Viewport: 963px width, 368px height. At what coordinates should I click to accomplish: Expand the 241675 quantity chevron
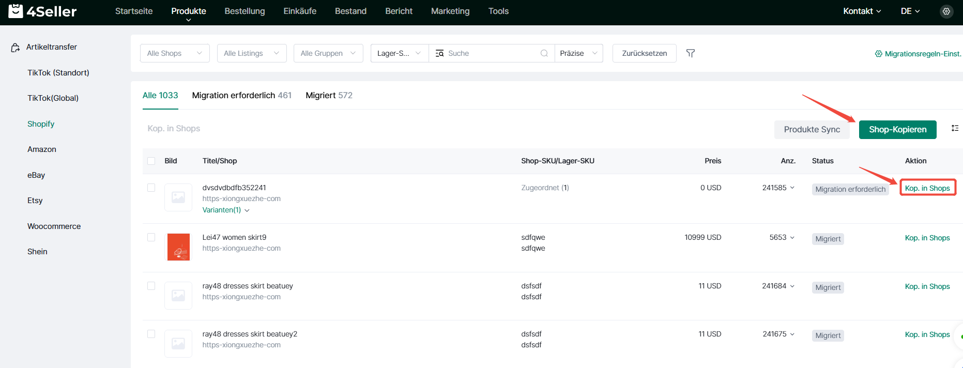pos(792,334)
